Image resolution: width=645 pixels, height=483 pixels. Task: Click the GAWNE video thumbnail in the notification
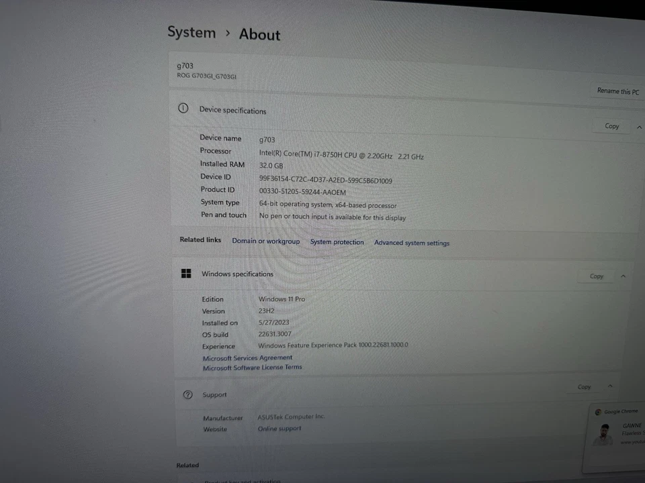point(603,434)
